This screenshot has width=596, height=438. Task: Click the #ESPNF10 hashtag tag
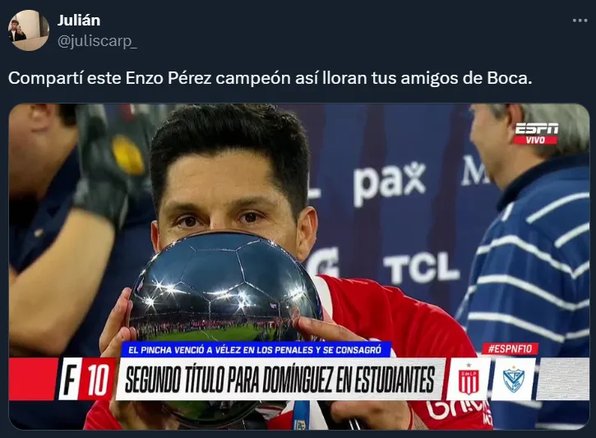tap(510, 348)
